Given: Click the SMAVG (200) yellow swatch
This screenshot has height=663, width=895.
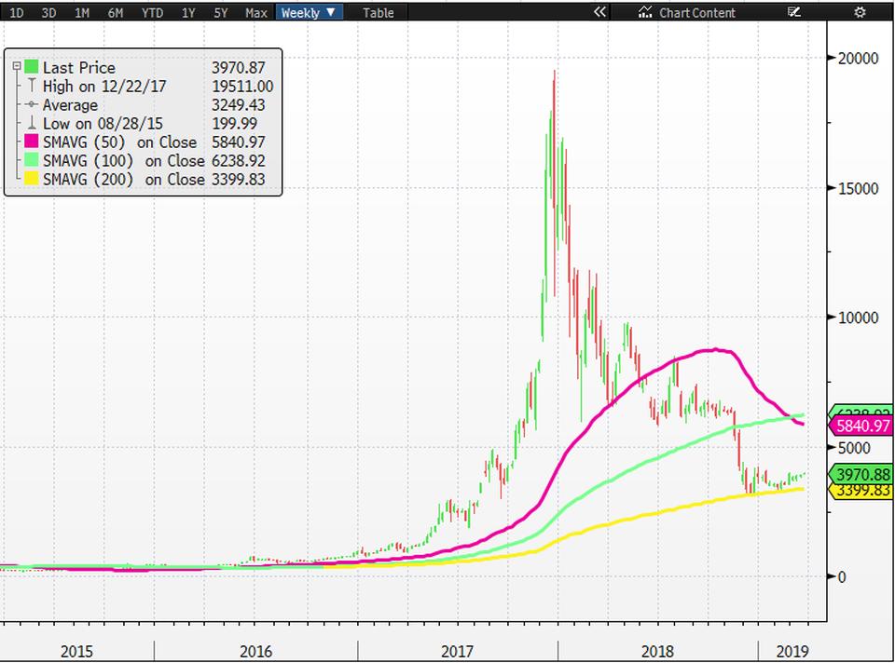Looking at the screenshot, I should (32, 179).
